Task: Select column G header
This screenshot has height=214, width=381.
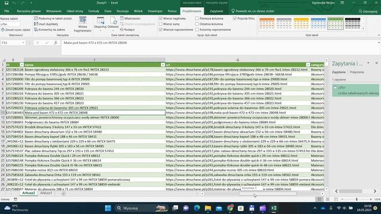Action: (238, 60)
